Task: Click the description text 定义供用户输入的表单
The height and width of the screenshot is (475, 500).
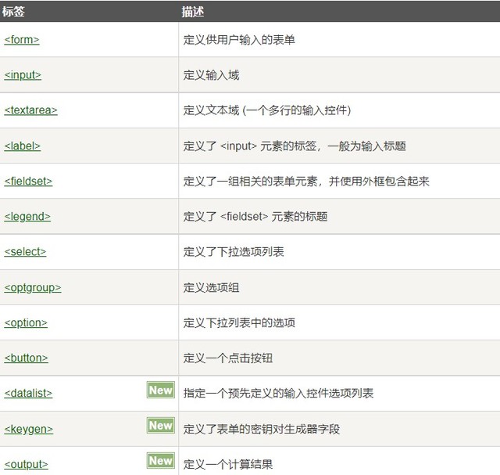Action: coord(239,40)
